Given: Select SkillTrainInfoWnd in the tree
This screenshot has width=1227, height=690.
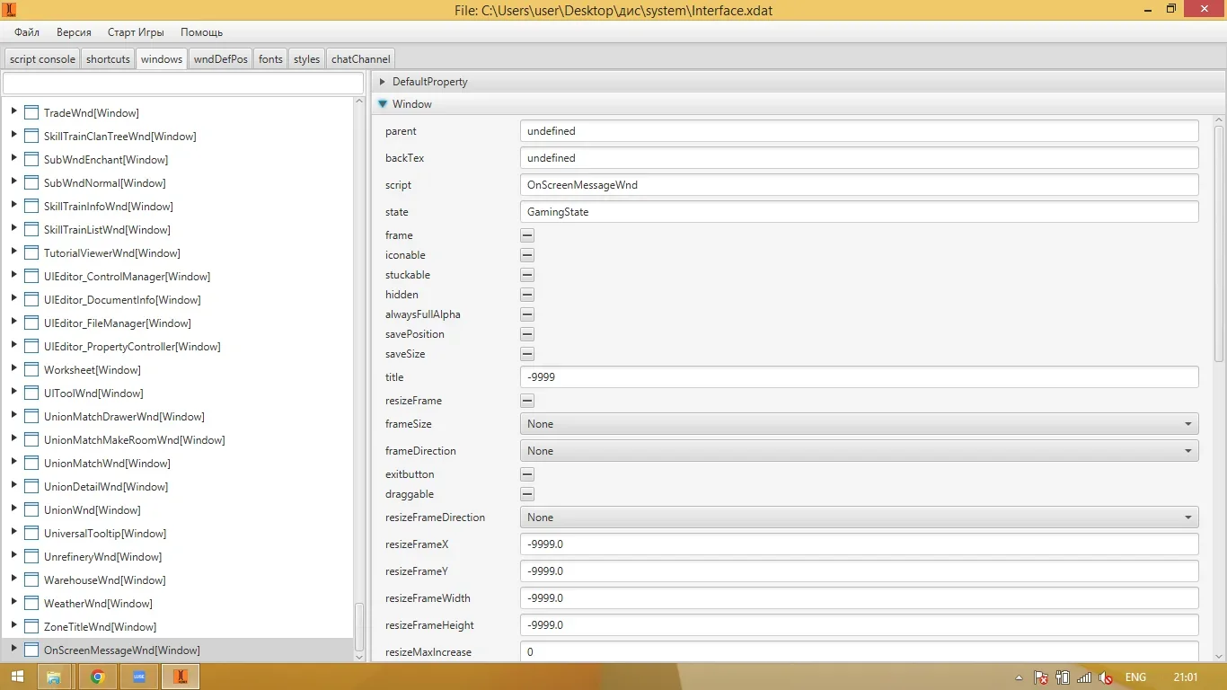Looking at the screenshot, I should point(107,207).
